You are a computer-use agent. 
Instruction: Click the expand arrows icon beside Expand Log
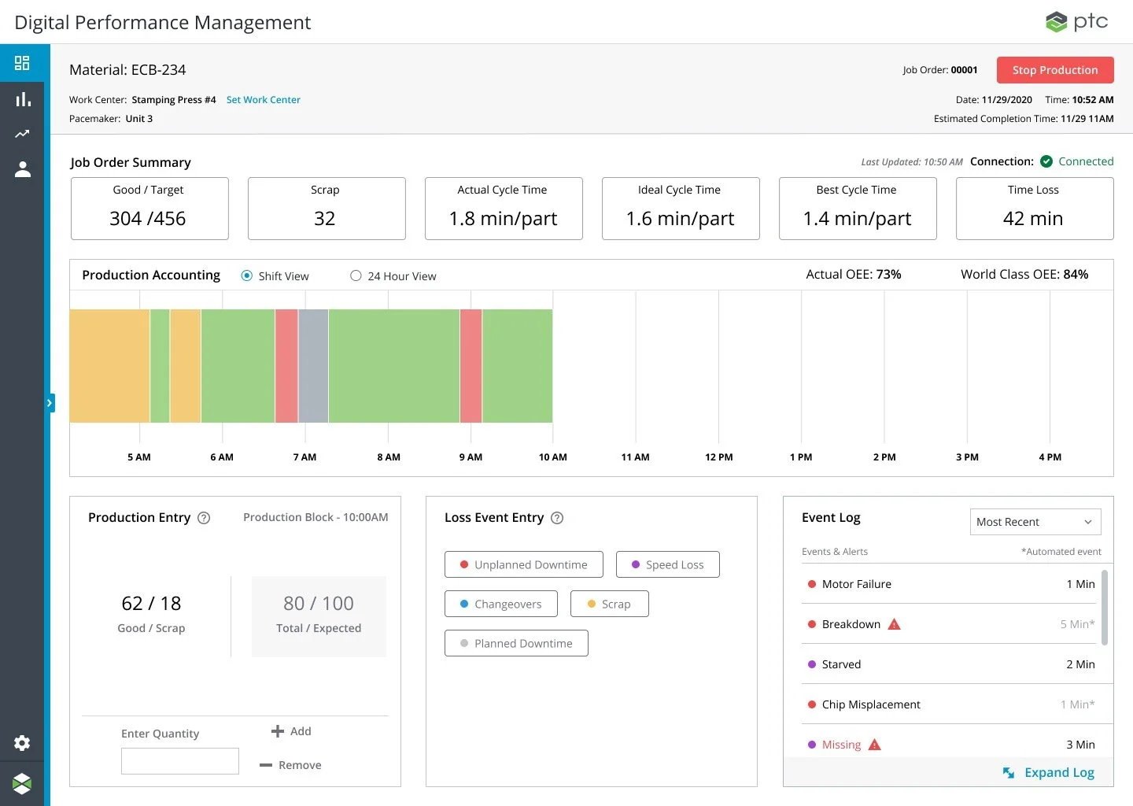click(x=1009, y=773)
